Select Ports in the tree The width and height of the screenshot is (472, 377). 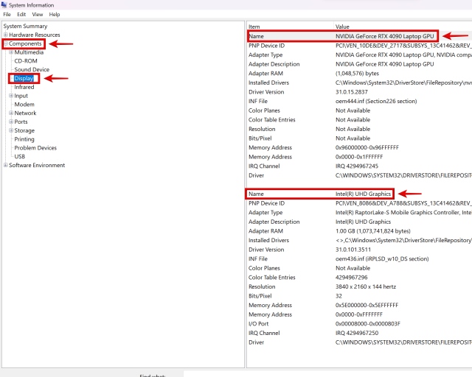point(21,121)
